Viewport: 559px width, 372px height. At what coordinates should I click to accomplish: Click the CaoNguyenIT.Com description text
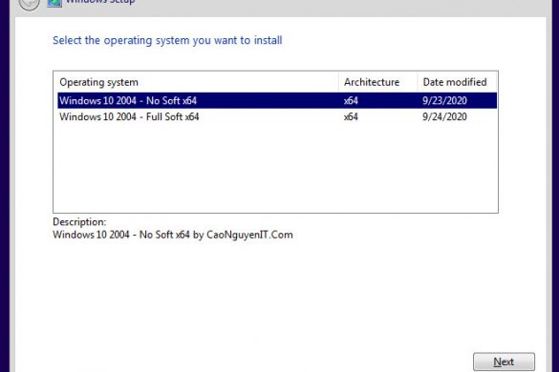[x=249, y=235]
